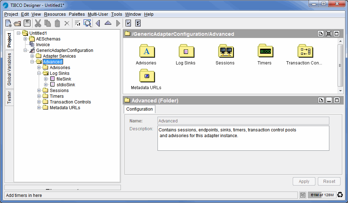Viewport: 348px width, 203px height.
Task: Click the Save project floppy icon
Action: (x=27, y=23)
